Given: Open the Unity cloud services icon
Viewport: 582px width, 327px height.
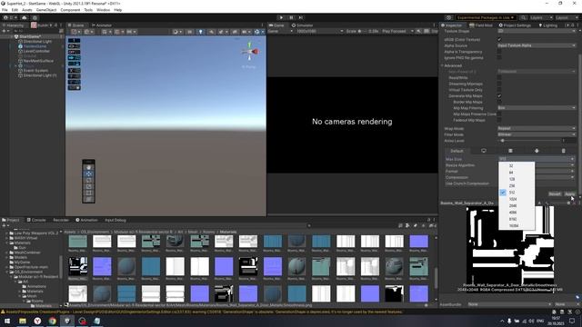Looking at the screenshot, I should (25, 17).
